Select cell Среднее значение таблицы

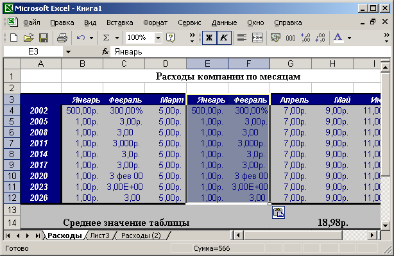coord(126,223)
